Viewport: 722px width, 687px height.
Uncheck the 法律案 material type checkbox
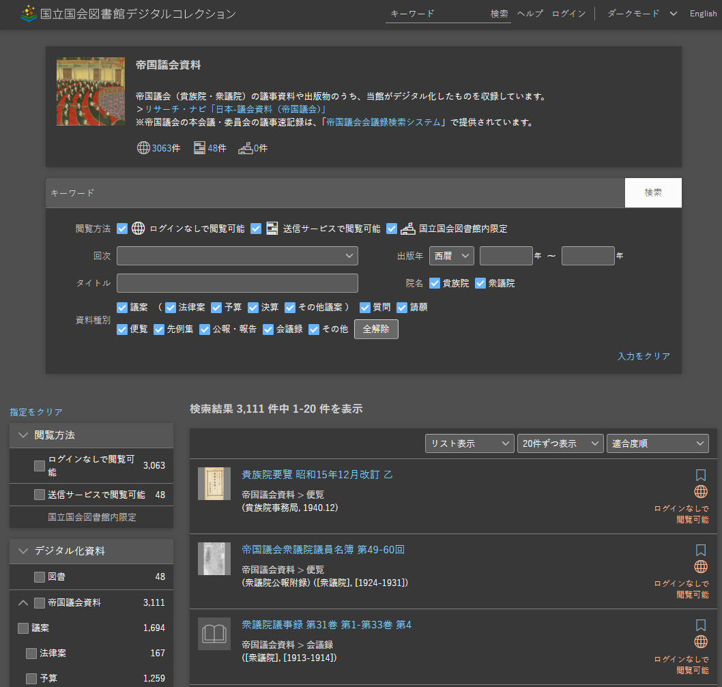[x=171, y=308]
